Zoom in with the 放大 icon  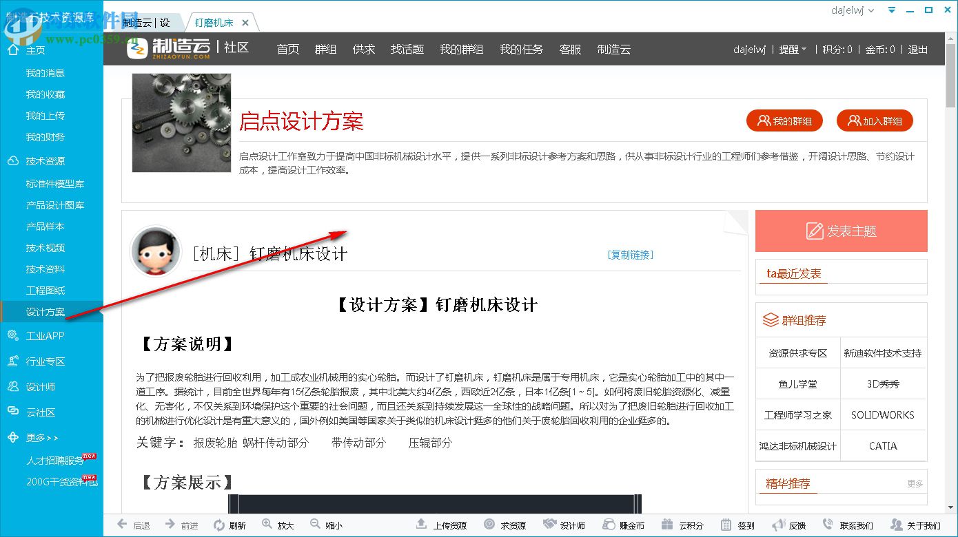click(267, 525)
